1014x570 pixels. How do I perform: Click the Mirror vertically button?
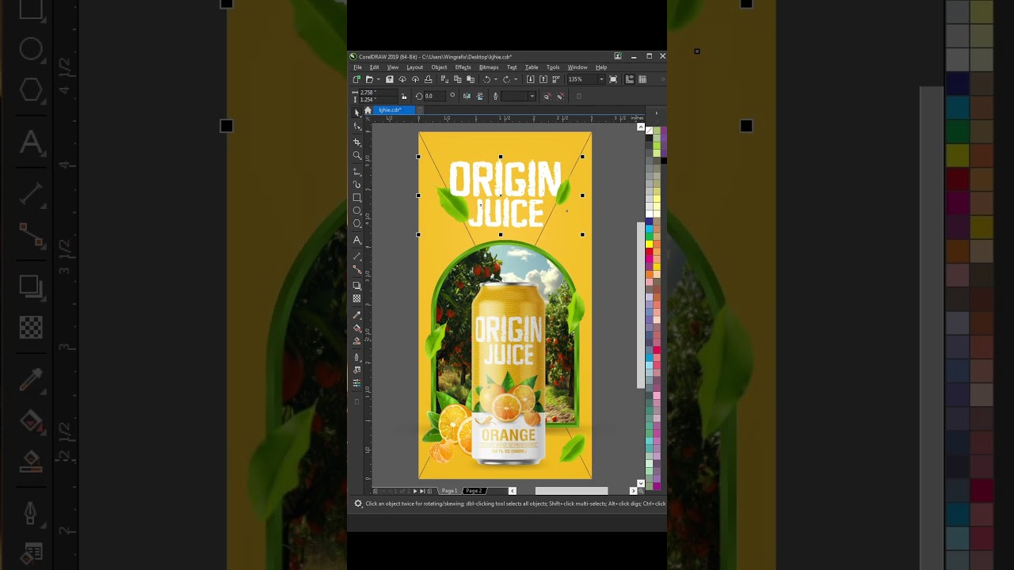[x=480, y=96]
